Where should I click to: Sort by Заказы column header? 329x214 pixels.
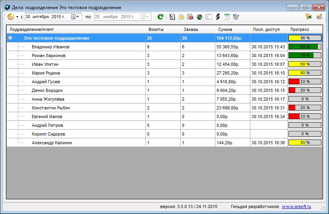coord(198,29)
